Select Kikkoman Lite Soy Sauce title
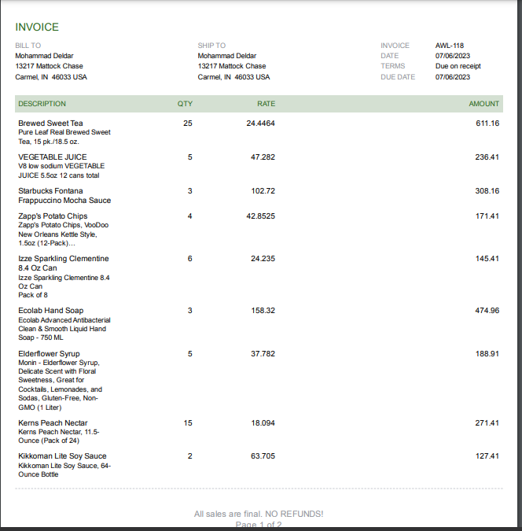The image size is (522, 531). 62,456
